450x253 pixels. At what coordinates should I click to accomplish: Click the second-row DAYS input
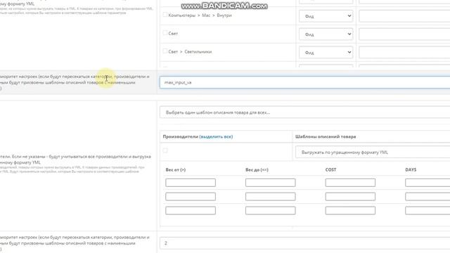[x=427, y=197]
